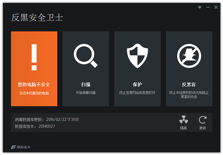The height and width of the screenshot is (155, 223).
Task: Open the title bar dropdown menu arrow
Action: pos(200,7)
